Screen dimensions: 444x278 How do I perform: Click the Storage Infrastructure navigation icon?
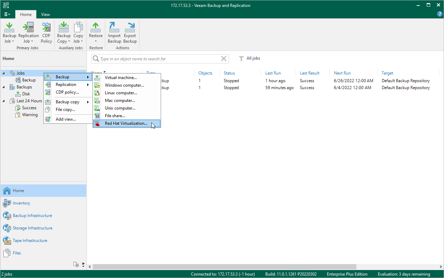point(7,228)
